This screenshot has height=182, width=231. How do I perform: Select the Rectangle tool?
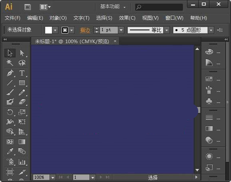[22, 83]
